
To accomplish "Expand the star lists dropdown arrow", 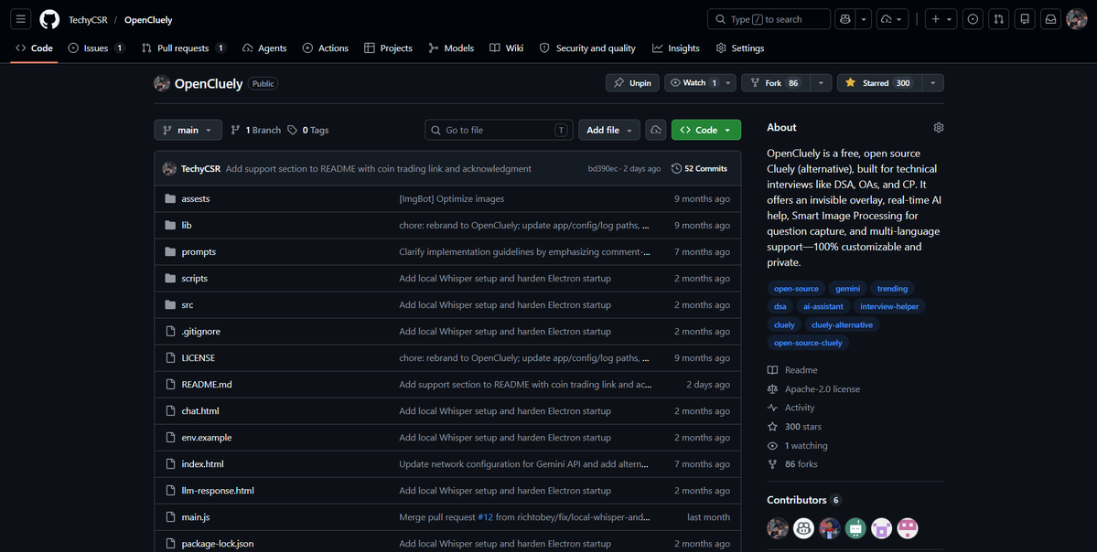I will [932, 82].
